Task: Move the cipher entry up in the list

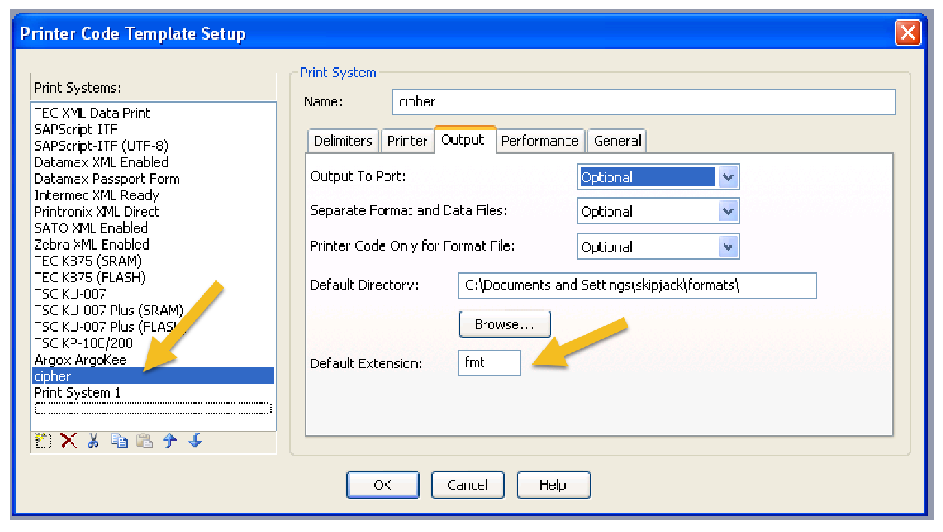Action: click(x=169, y=441)
